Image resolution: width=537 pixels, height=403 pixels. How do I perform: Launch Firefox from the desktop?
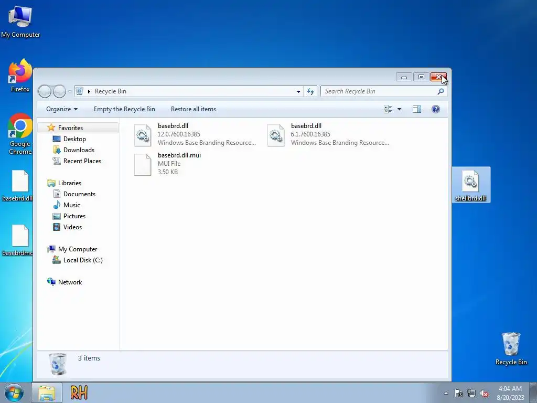pos(20,76)
